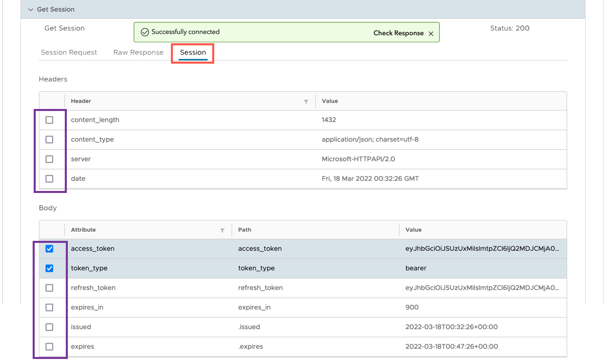Screen dimensions: 605x360
Task: Check the refresh_token attribute checkbox
Action: click(x=49, y=288)
